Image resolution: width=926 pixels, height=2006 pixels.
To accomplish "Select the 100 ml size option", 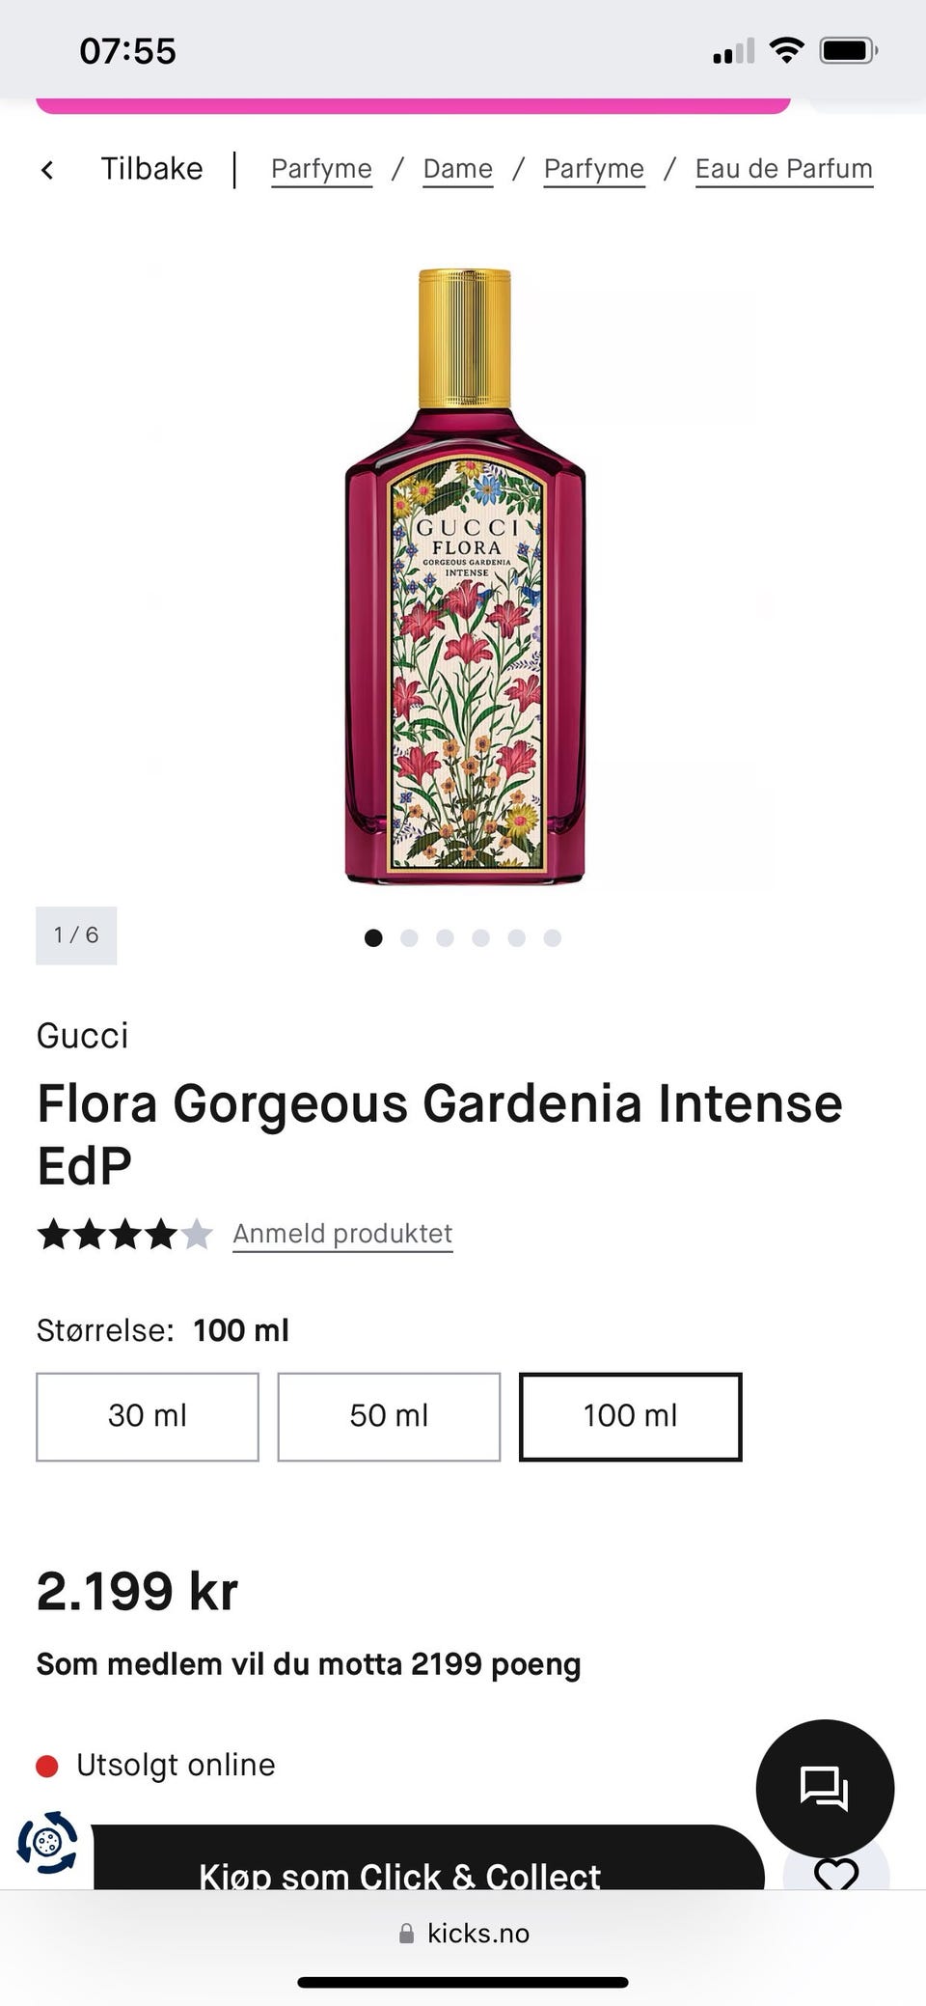I will click(x=630, y=1416).
